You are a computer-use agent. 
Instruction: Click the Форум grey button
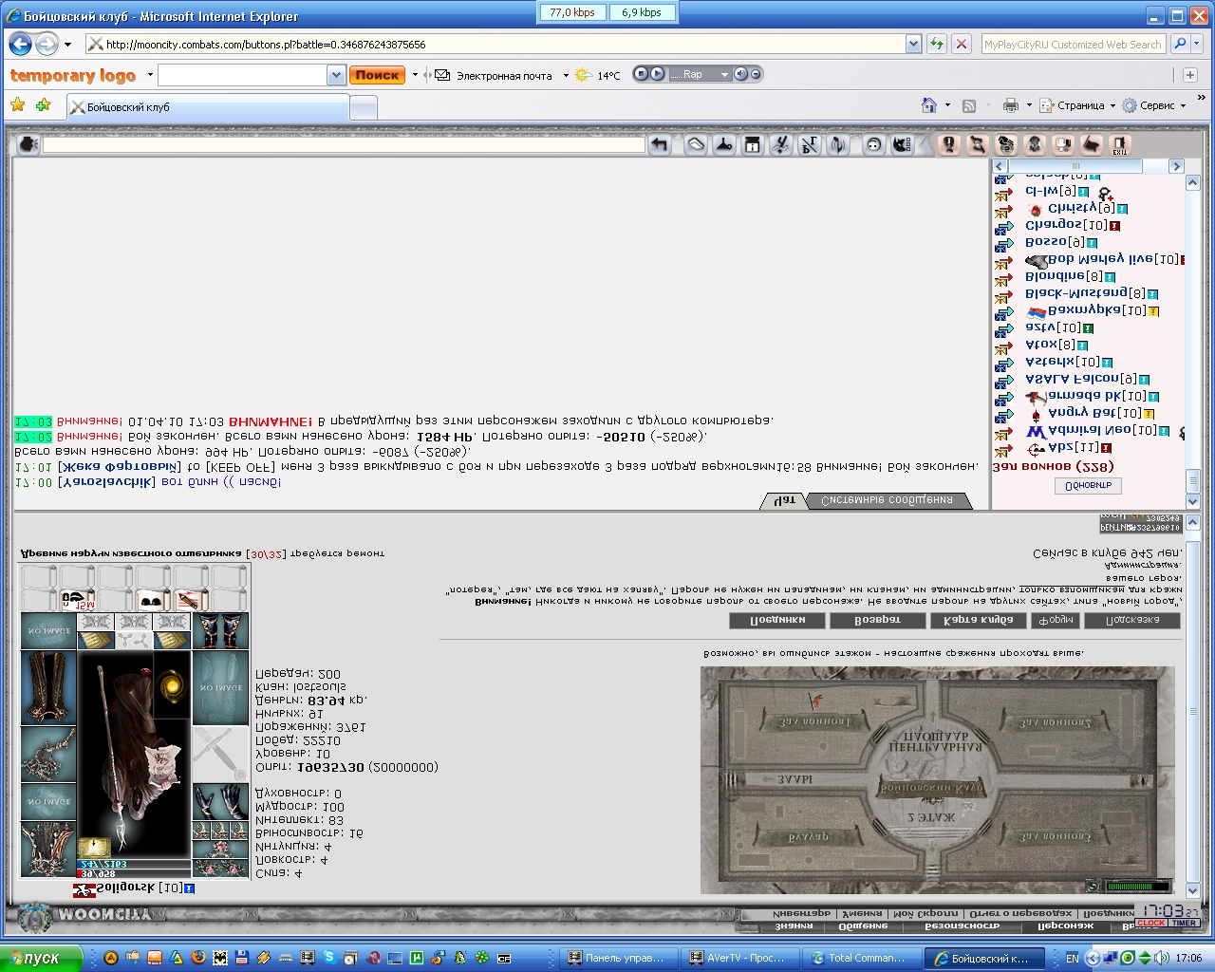pos(1055,620)
